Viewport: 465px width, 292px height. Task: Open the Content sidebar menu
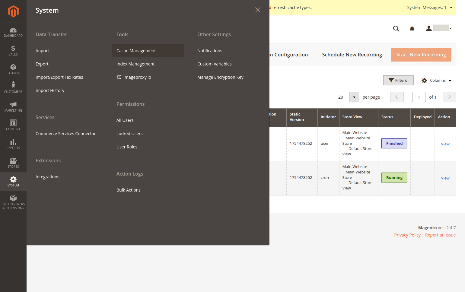pos(13,125)
